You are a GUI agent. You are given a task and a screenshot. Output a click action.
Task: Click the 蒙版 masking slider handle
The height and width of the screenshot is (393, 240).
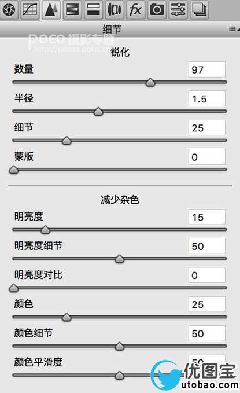[x=13, y=170]
